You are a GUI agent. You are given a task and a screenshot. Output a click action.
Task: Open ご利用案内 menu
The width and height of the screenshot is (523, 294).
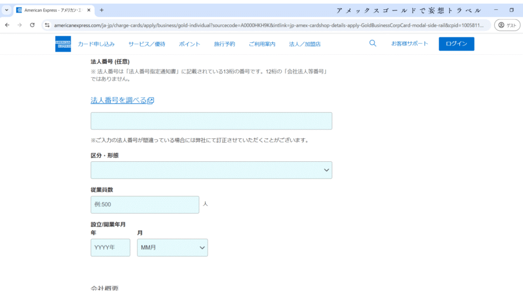click(x=262, y=44)
